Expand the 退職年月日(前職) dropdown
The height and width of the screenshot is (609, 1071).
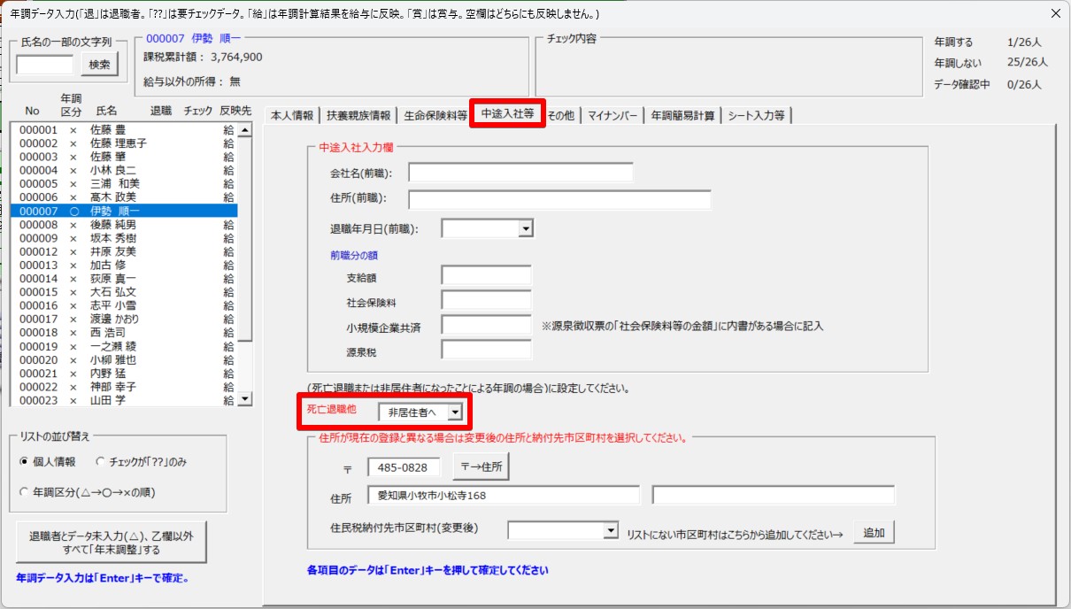pos(525,229)
